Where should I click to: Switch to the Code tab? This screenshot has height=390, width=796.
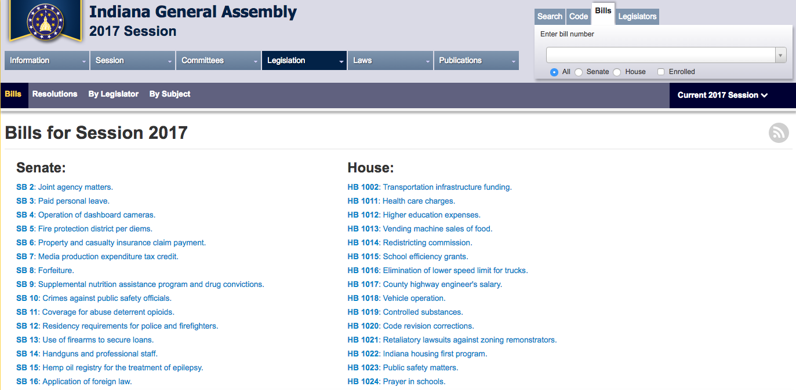[579, 17]
